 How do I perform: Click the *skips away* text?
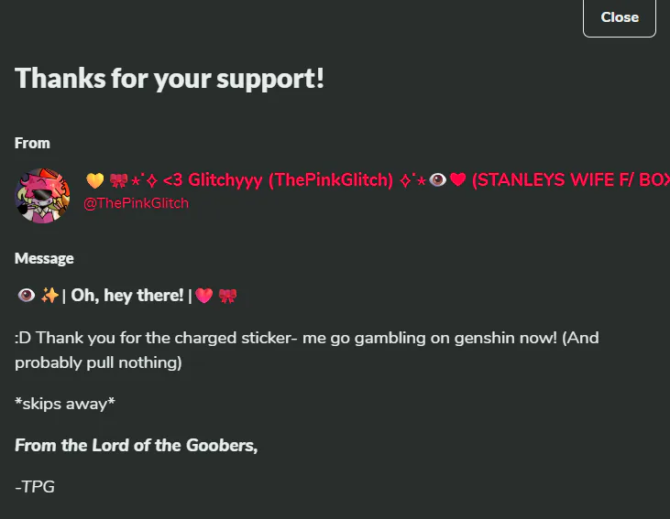coord(65,404)
